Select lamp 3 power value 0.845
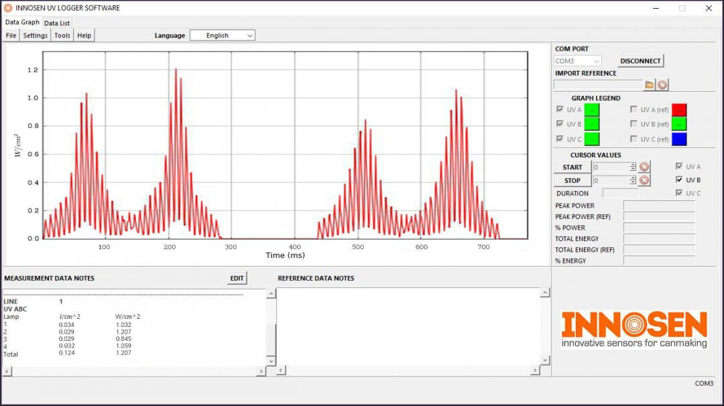The image size is (724, 406). click(x=124, y=338)
